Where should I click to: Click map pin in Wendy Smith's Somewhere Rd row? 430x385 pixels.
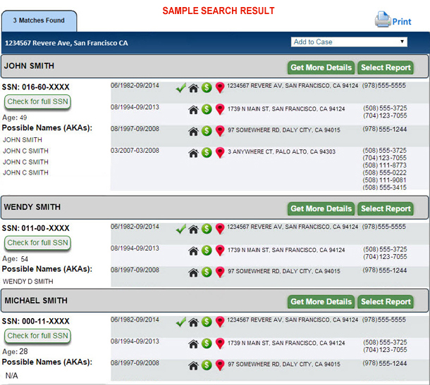pyautogui.click(x=220, y=272)
